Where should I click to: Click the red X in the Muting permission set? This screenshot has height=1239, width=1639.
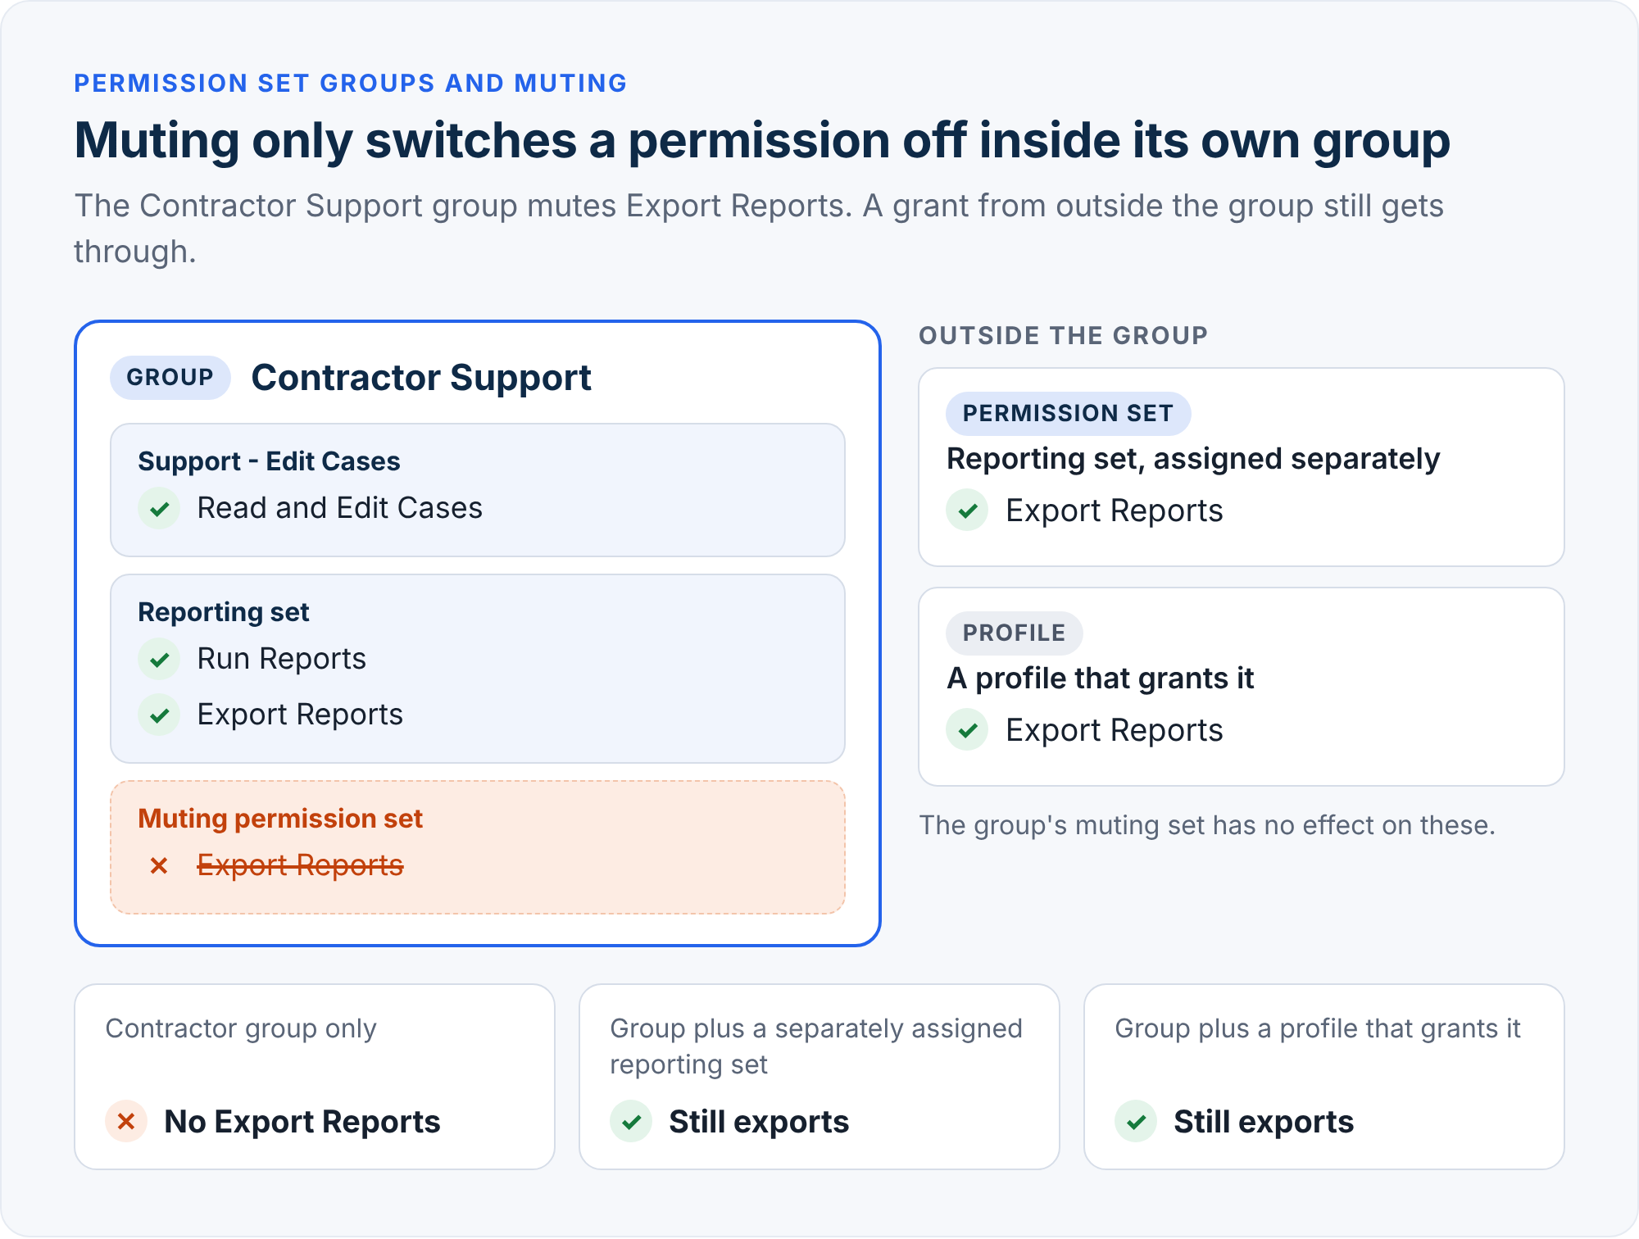click(x=159, y=865)
